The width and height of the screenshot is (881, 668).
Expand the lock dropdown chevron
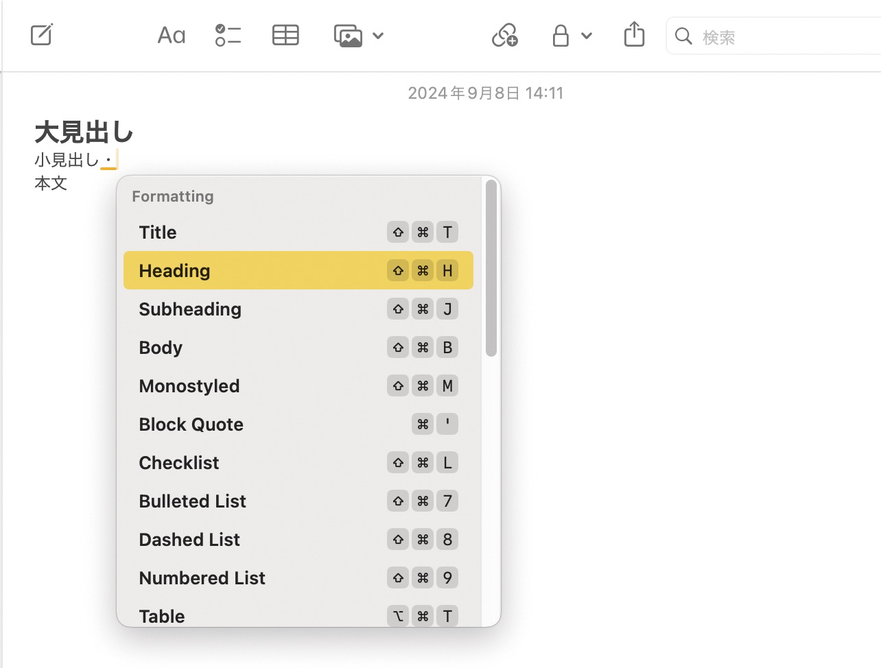tap(587, 36)
